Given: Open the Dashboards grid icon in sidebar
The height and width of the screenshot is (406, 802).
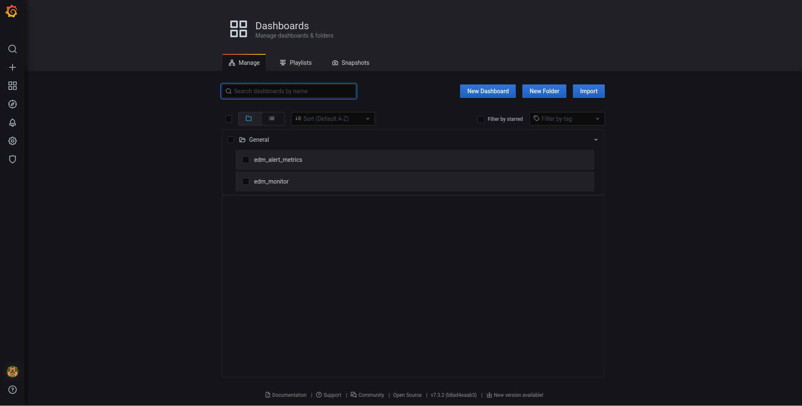Looking at the screenshot, I should click(13, 86).
